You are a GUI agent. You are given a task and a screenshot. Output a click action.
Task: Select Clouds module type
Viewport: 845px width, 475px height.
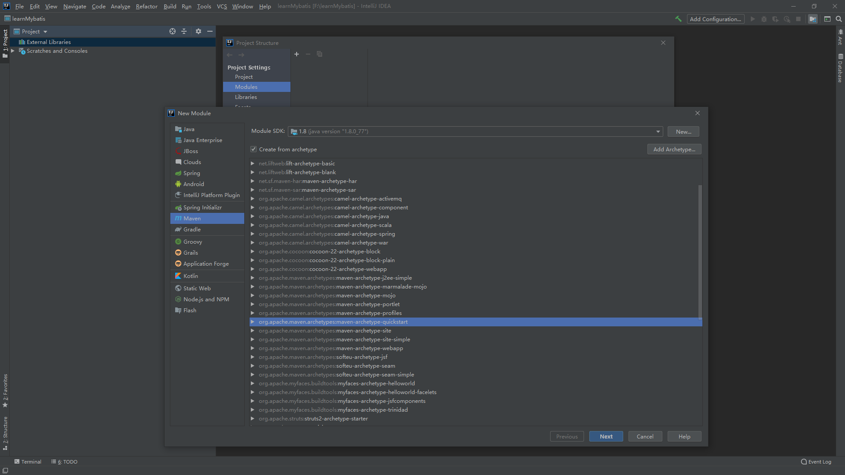click(207, 162)
